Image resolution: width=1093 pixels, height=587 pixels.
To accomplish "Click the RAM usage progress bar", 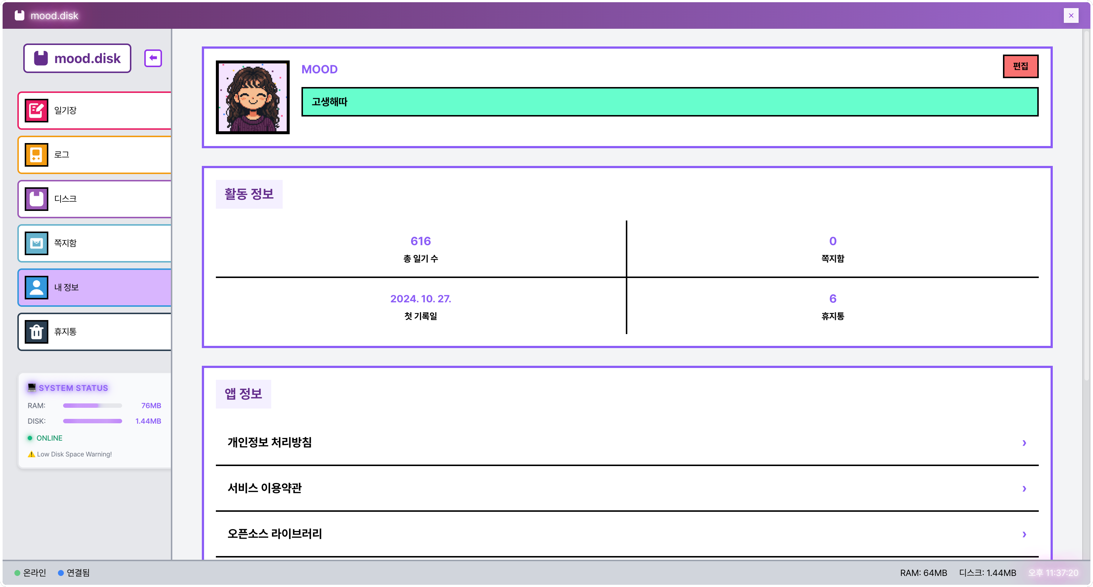I will point(93,406).
